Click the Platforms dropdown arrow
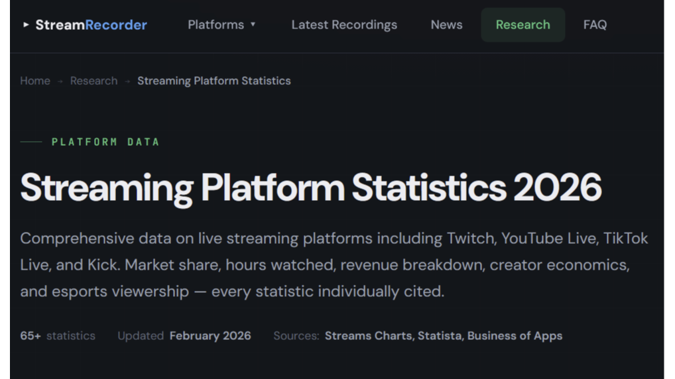The width and height of the screenshot is (675, 379). pyautogui.click(x=253, y=25)
